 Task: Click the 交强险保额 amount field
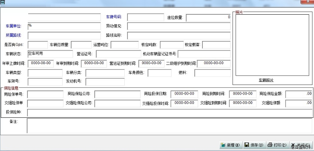point(299,103)
